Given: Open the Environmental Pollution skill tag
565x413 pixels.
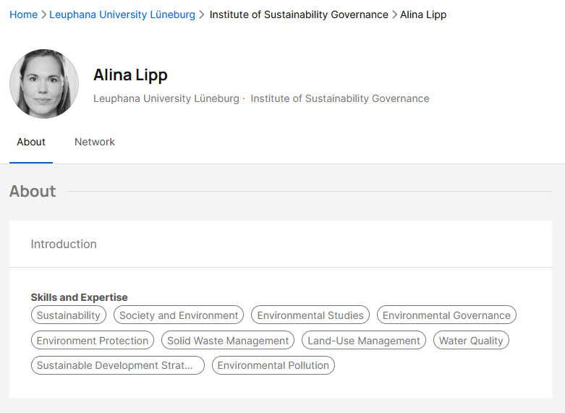Looking at the screenshot, I should click(x=273, y=365).
